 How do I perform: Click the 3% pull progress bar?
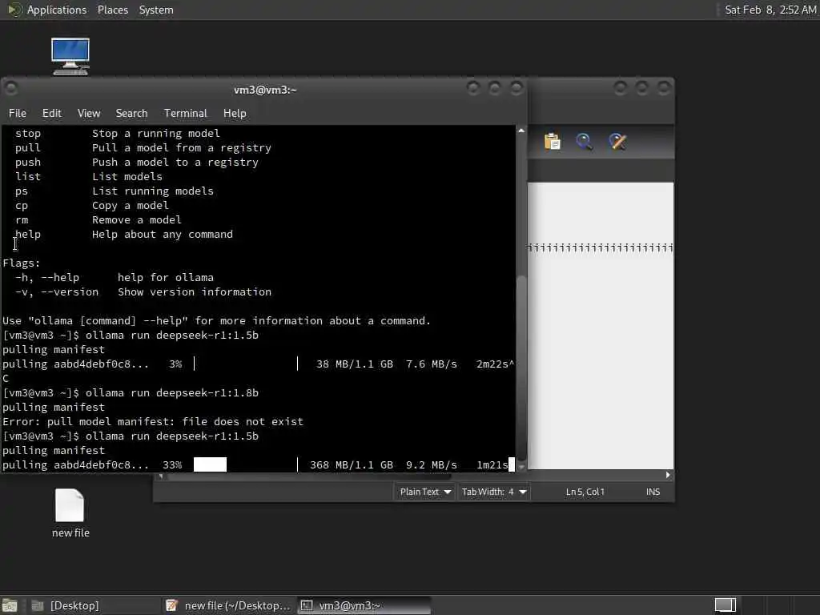[x=245, y=364]
